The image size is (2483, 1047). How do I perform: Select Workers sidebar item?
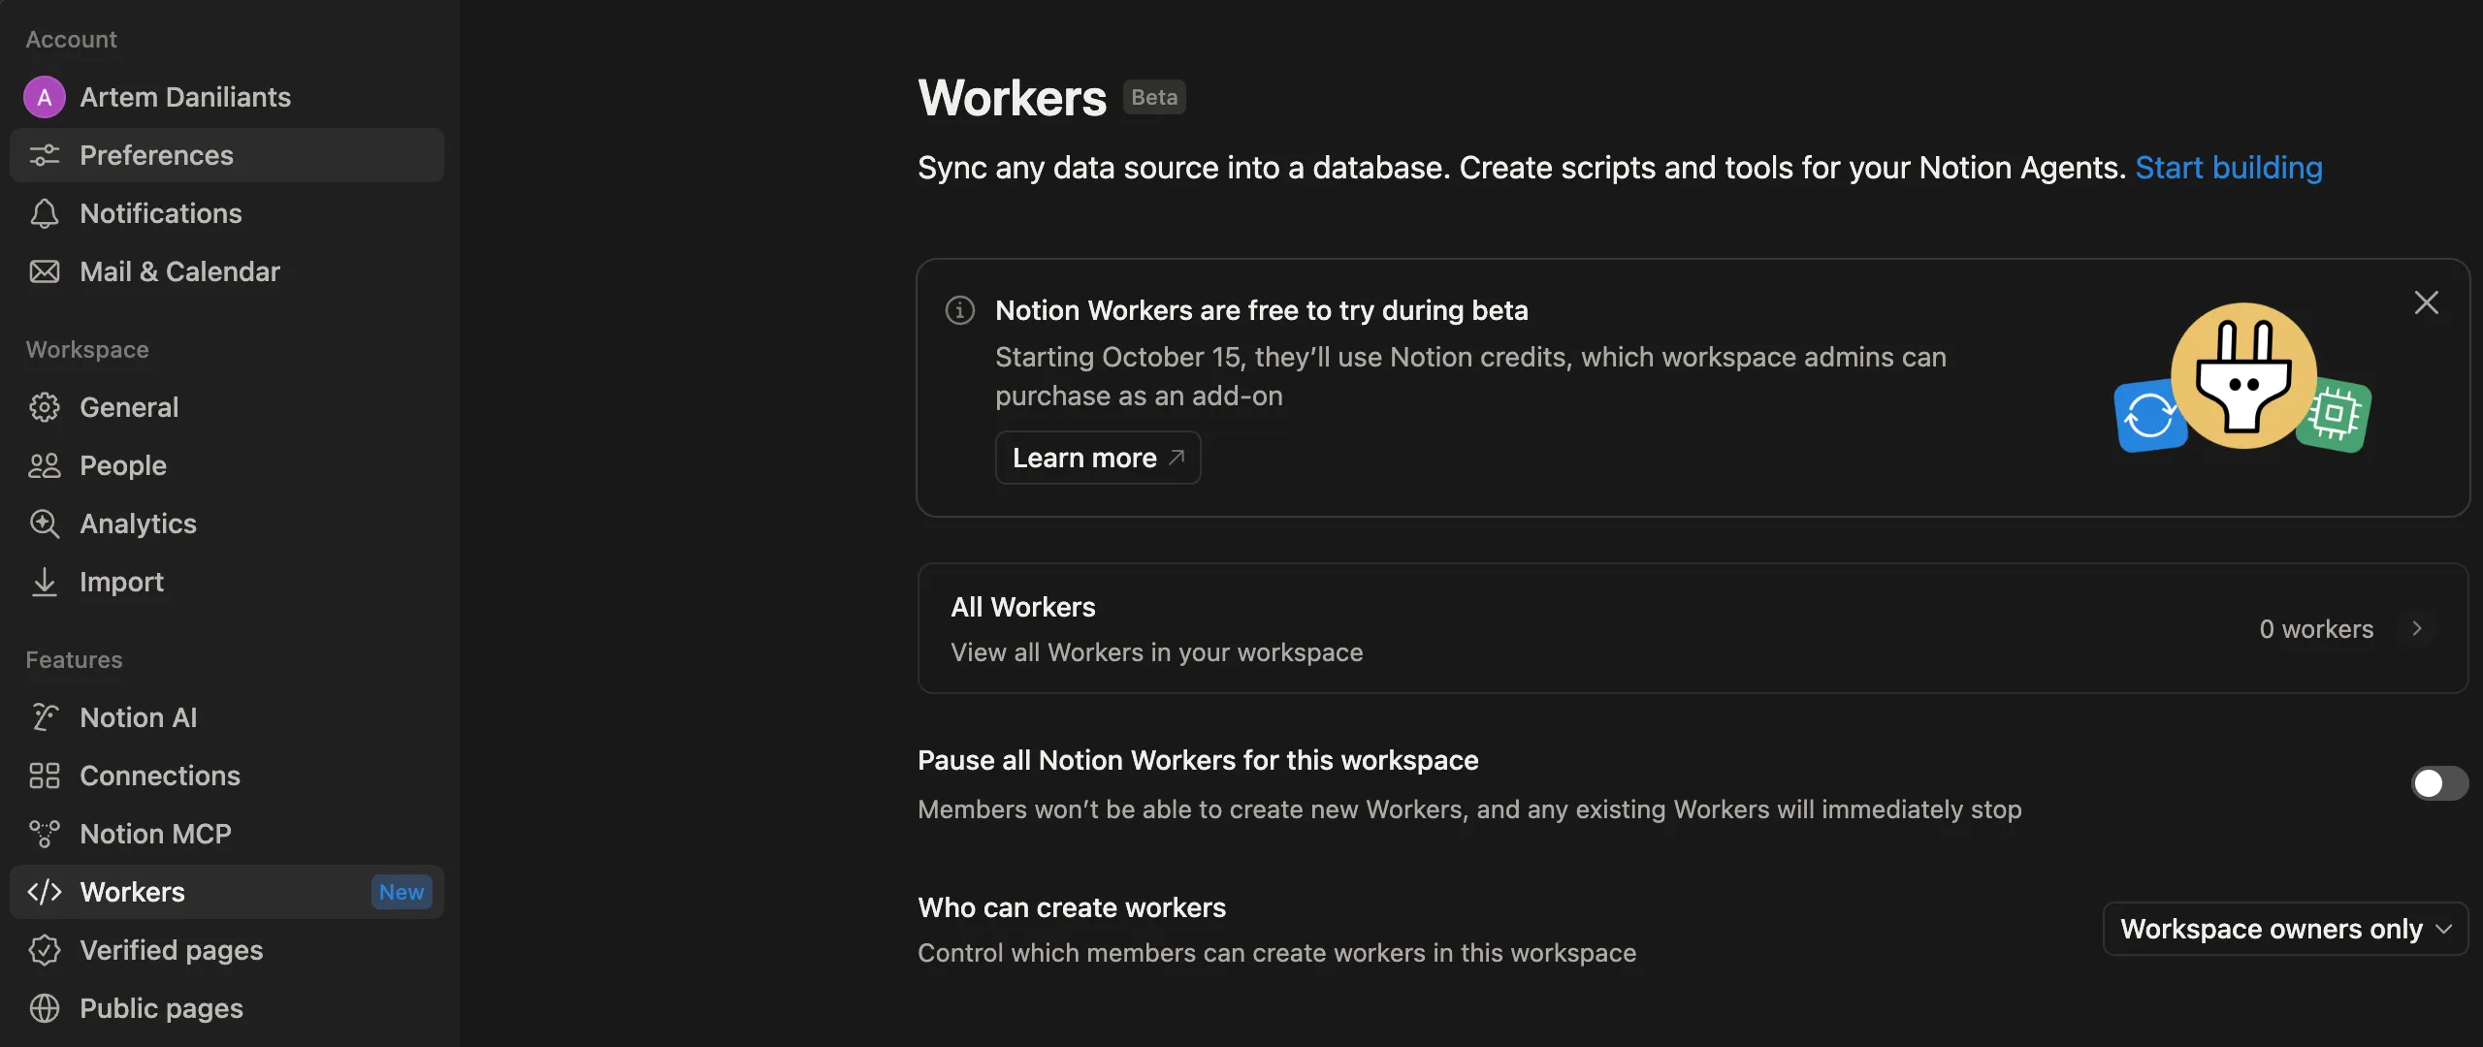pos(227,892)
